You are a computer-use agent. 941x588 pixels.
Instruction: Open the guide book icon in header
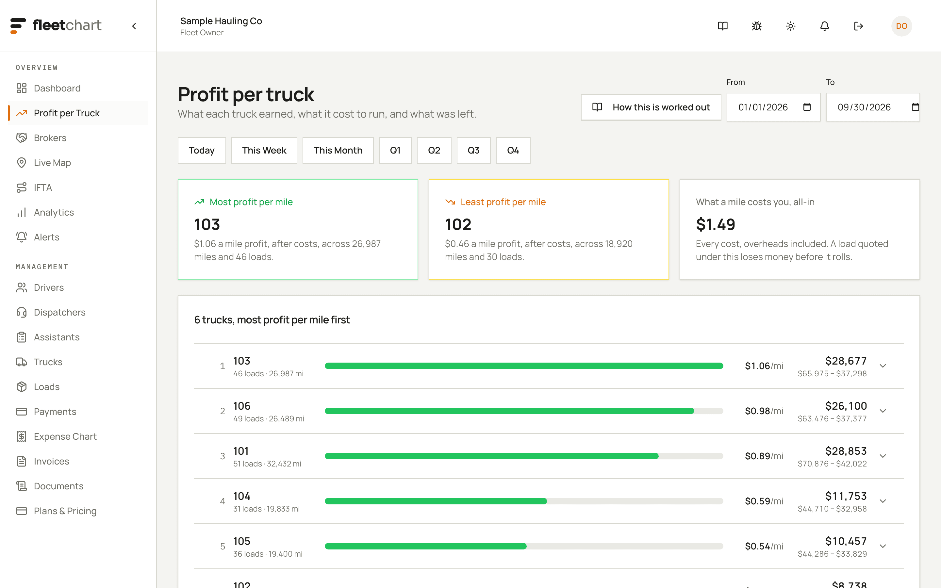coord(722,26)
